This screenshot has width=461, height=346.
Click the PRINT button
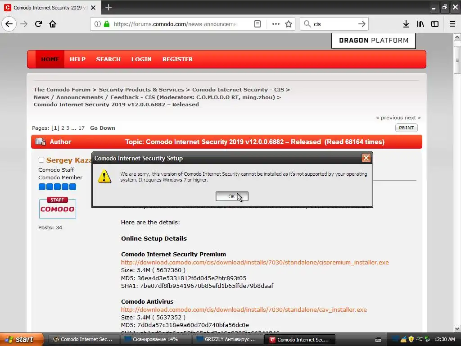[407, 127]
